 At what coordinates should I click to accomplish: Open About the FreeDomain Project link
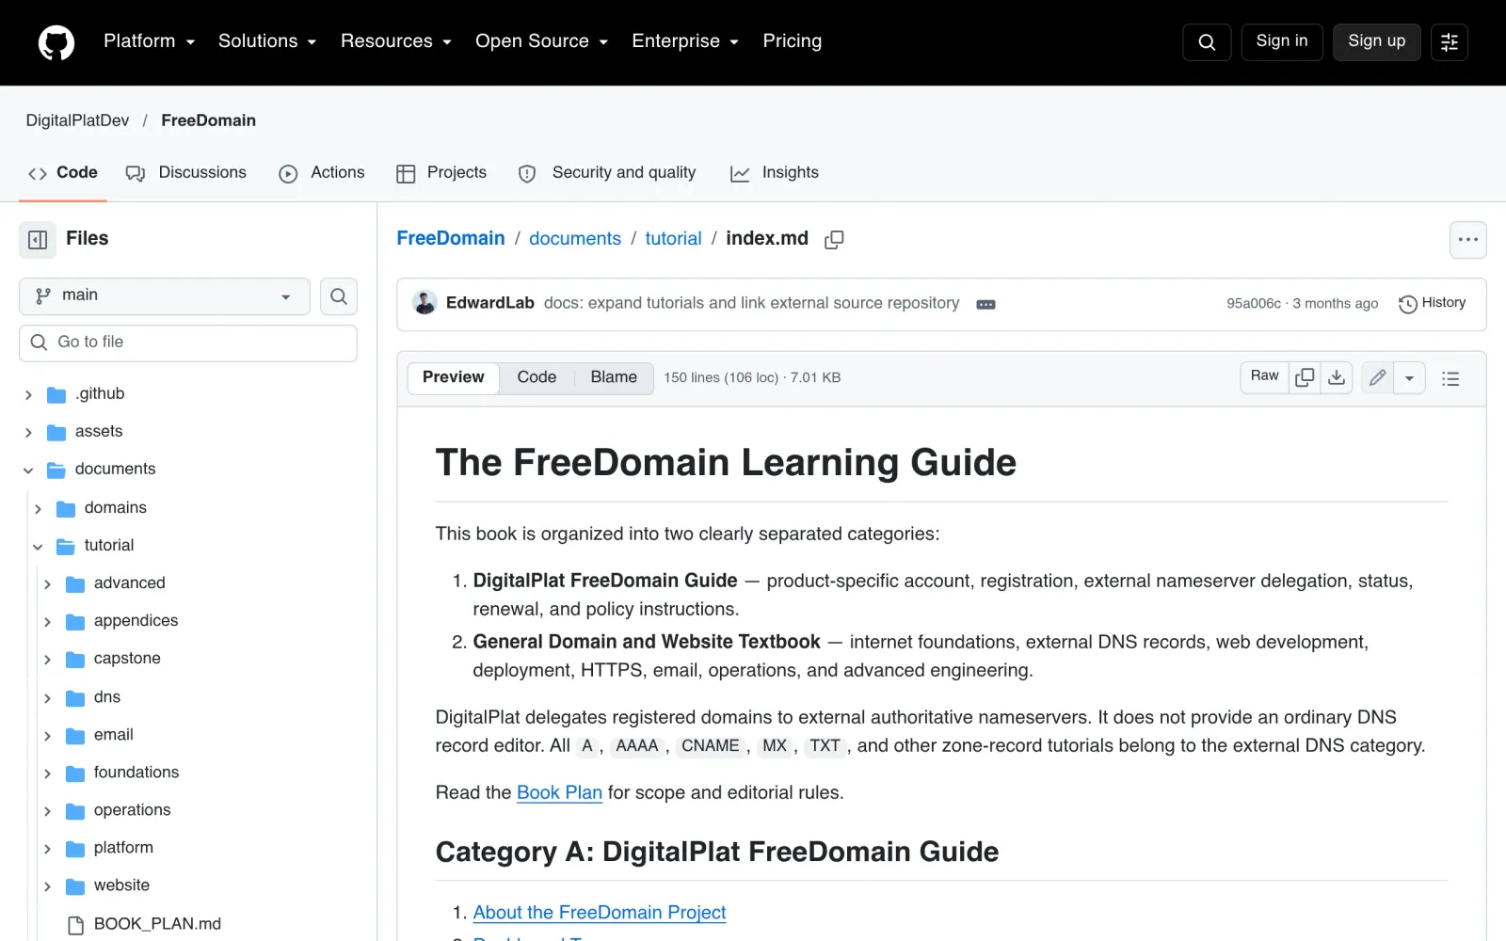click(600, 913)
